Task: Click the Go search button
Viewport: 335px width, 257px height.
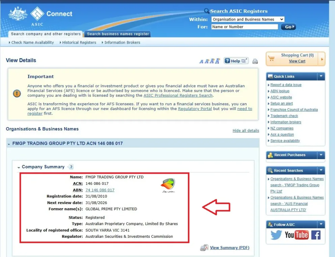Action: (x=288, y=27)
